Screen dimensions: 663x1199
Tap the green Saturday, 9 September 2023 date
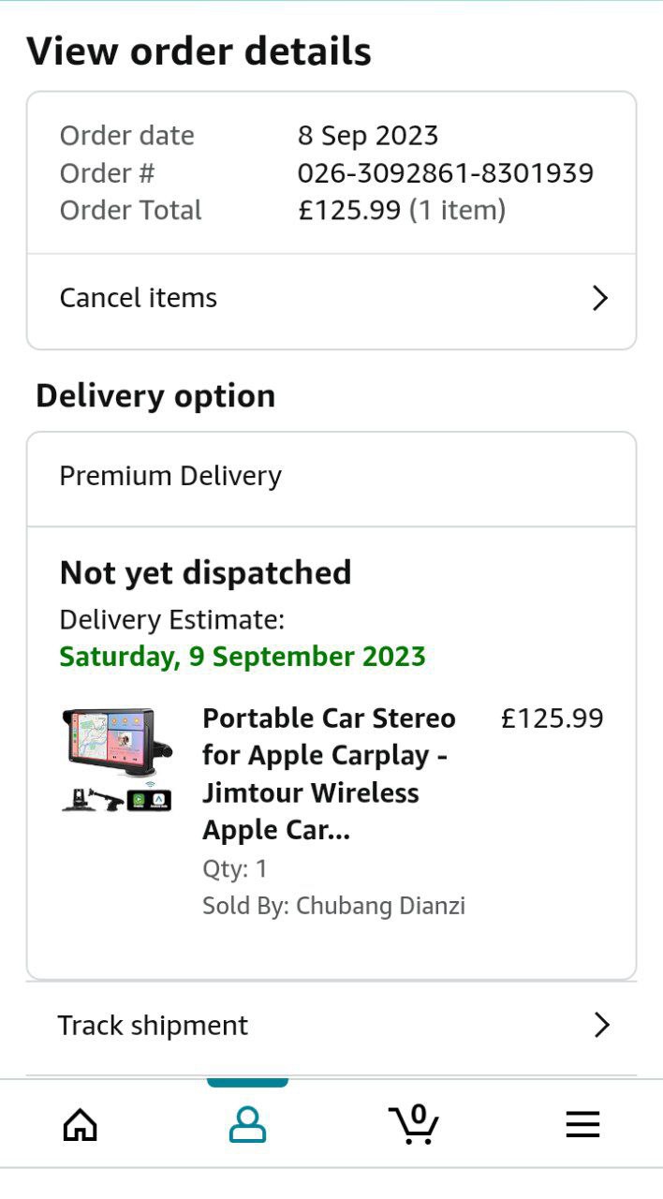[243, 657]
